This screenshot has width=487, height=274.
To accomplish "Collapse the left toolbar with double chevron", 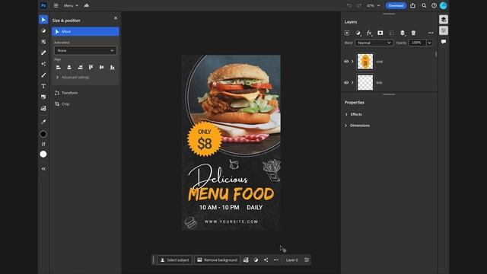I will pos(43,169).
